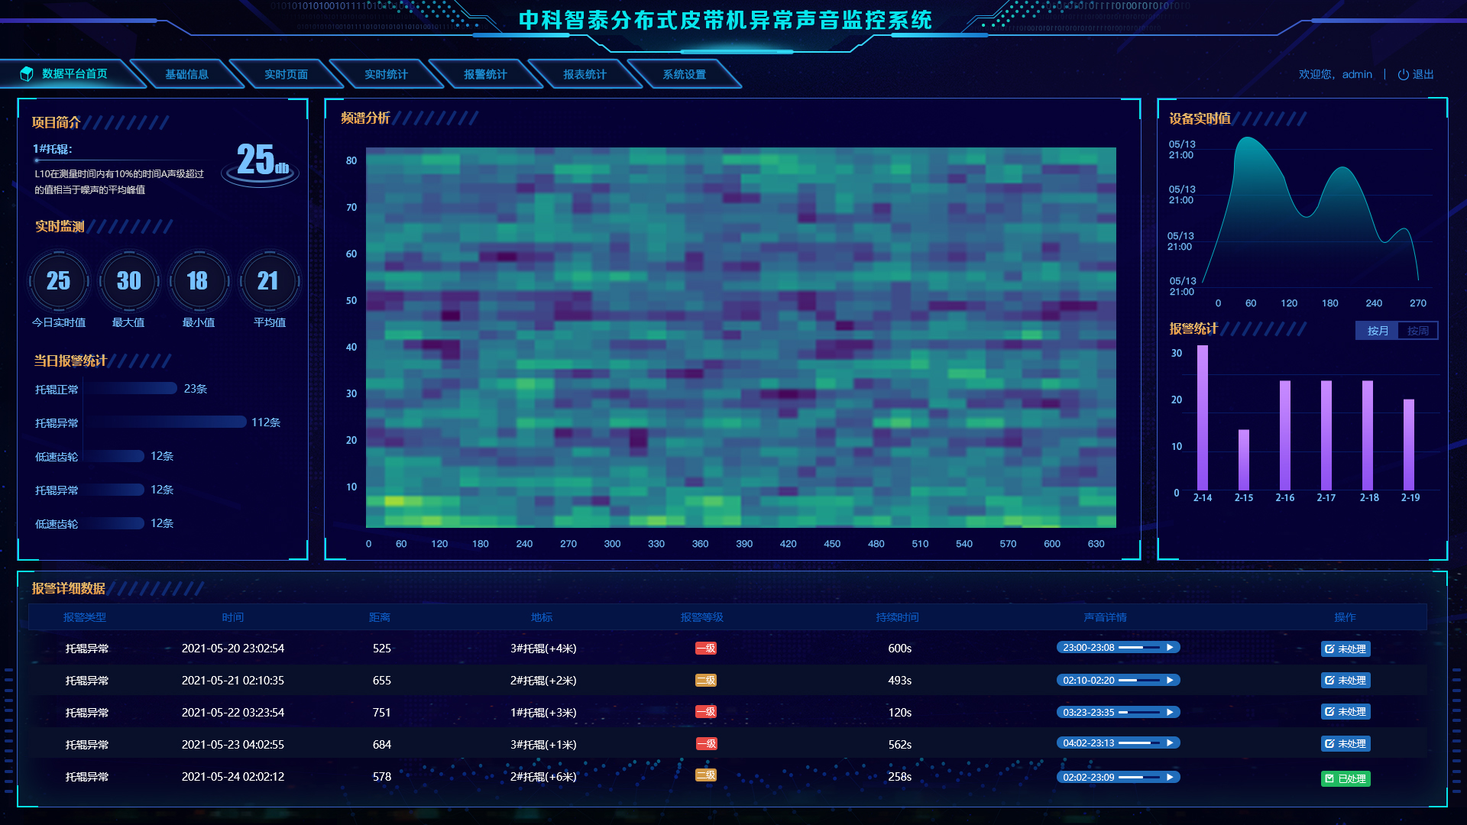Play the 23:00-23:08 sound clip
Screen dimensions: 1467x825
coord(1169,647)
